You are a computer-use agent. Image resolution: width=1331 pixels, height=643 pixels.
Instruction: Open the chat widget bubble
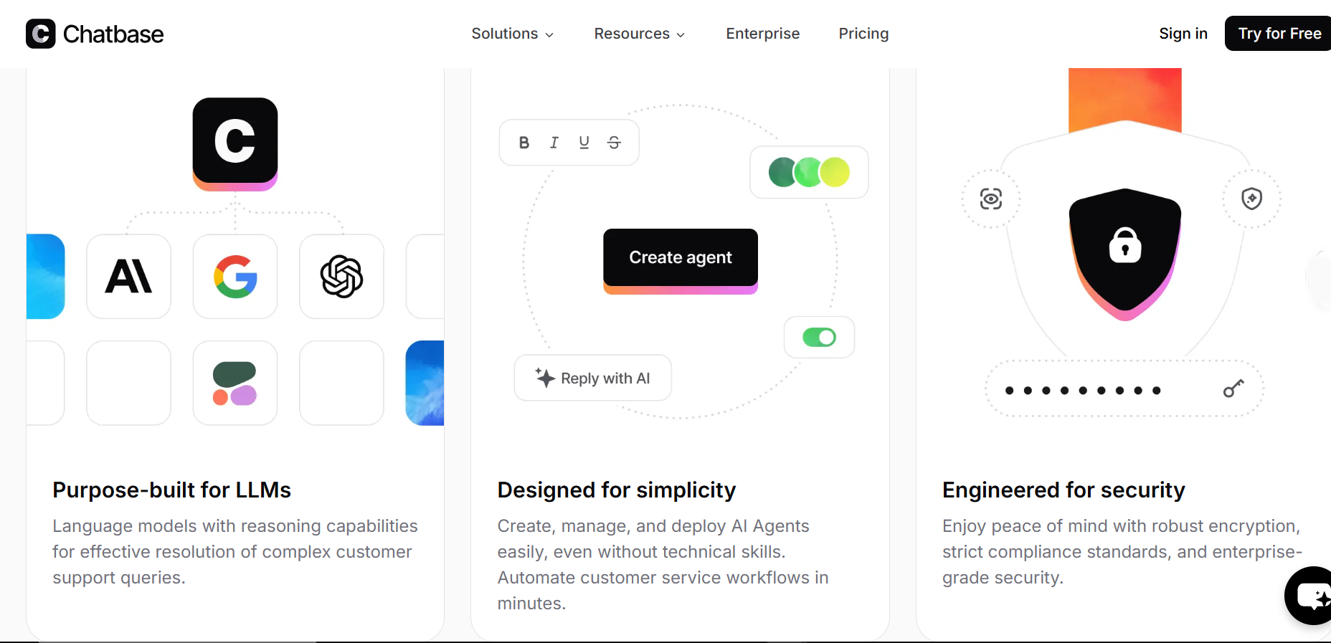1309,596
